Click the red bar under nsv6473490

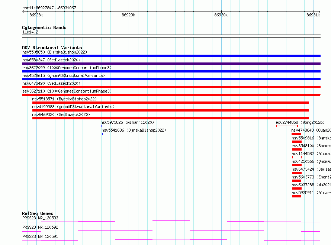coord(171,87)
